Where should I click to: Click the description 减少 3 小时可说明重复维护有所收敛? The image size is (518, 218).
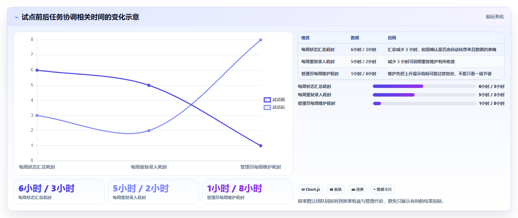pos(421,62)
